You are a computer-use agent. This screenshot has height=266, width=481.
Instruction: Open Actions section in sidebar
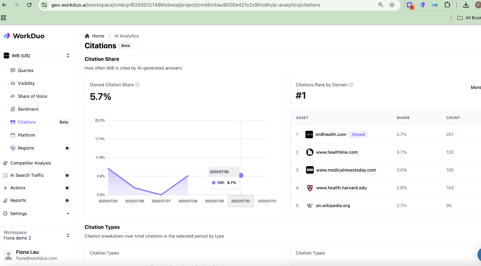(x=18, y=188)
